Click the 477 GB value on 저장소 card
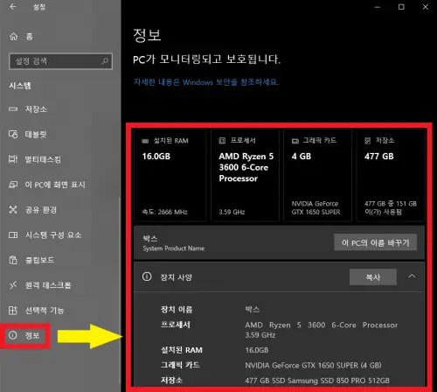The height and width of the screenshot is (392, 437). (x=379, y=157)
